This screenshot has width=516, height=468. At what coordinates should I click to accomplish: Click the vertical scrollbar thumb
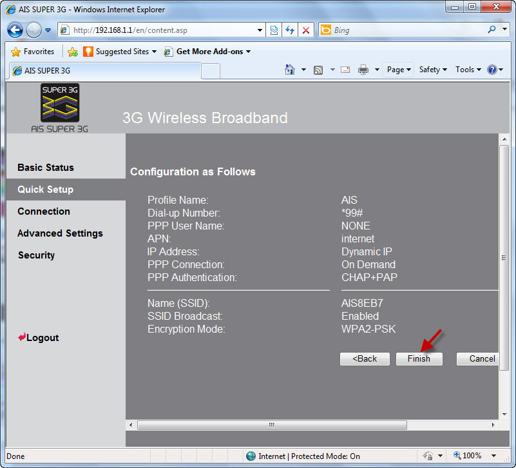point(504,258)
